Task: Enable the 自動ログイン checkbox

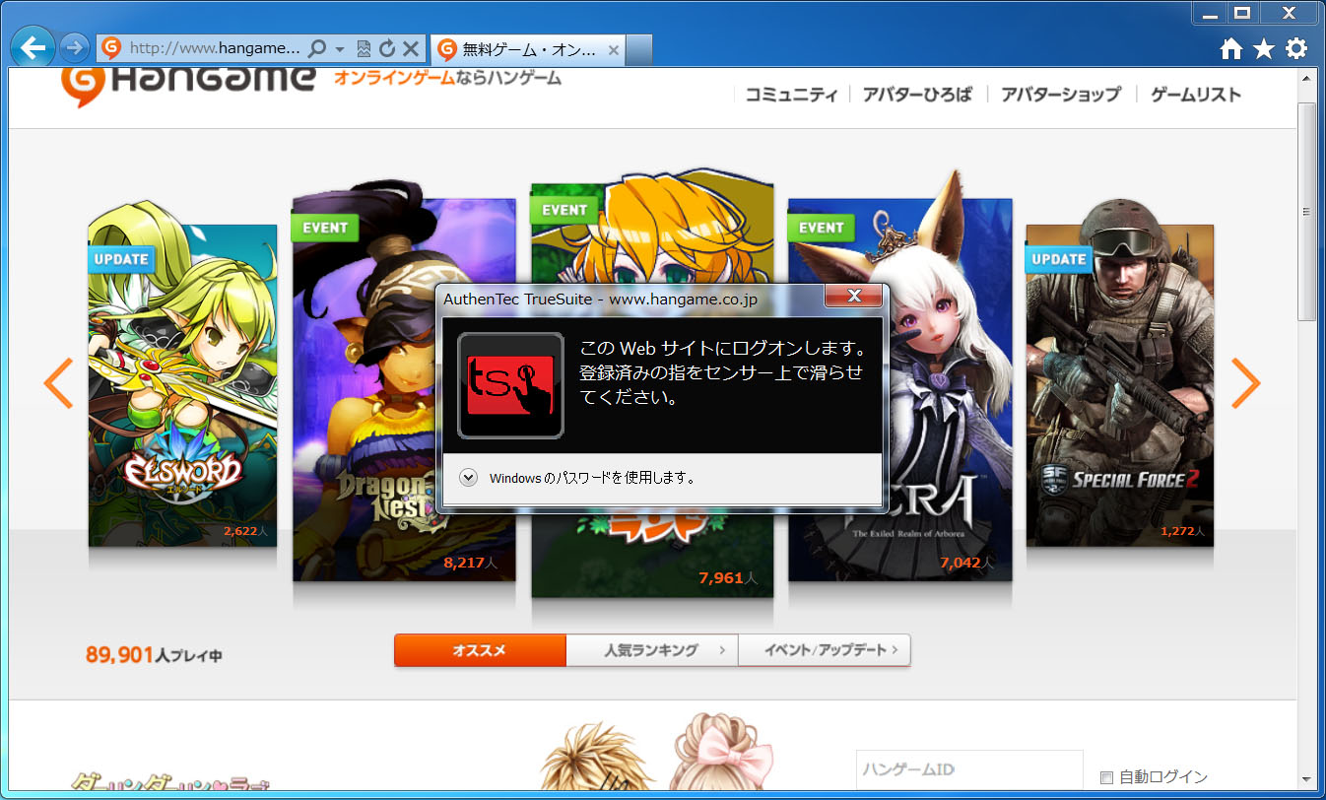Action: click(1106, 777)
